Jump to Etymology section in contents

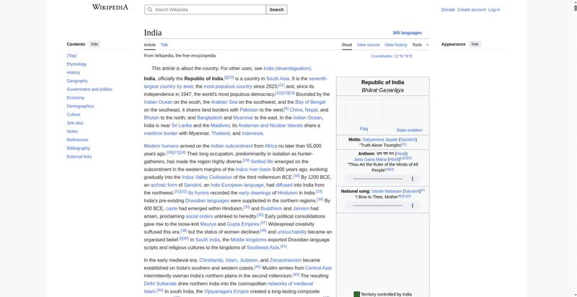(76, 64)
